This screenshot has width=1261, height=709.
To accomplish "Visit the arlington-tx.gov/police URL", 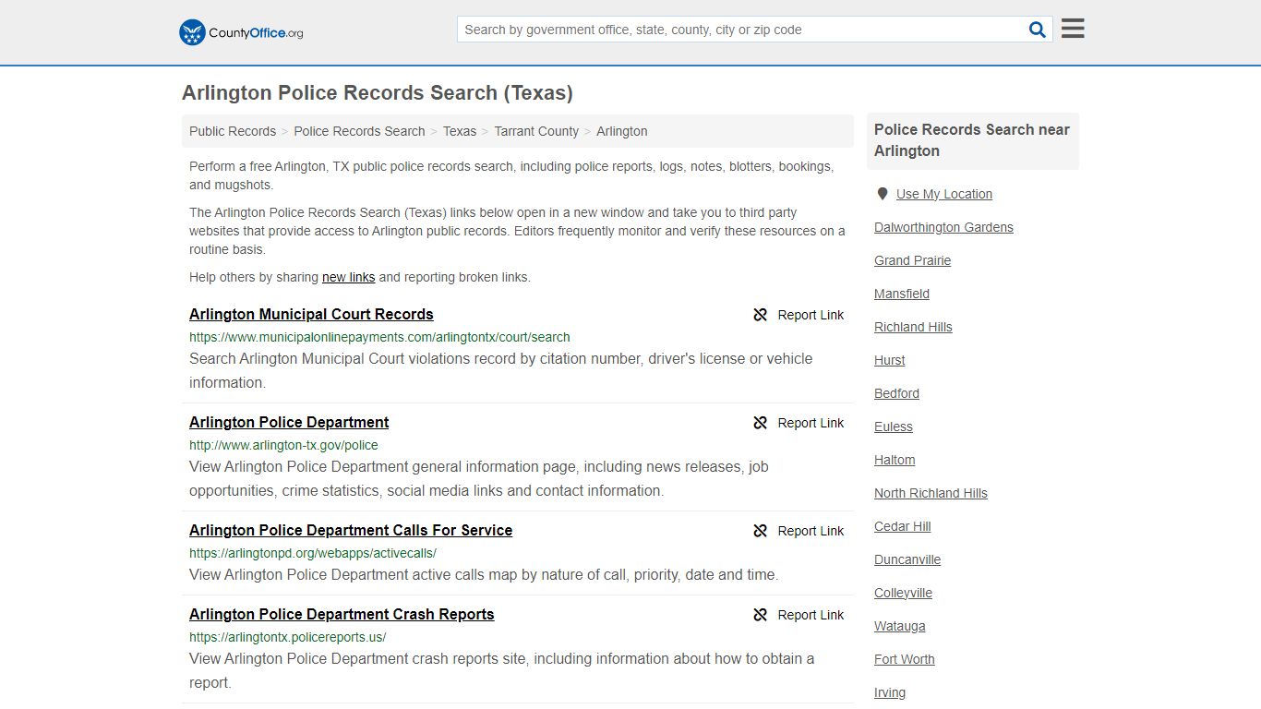I will 283,445.
